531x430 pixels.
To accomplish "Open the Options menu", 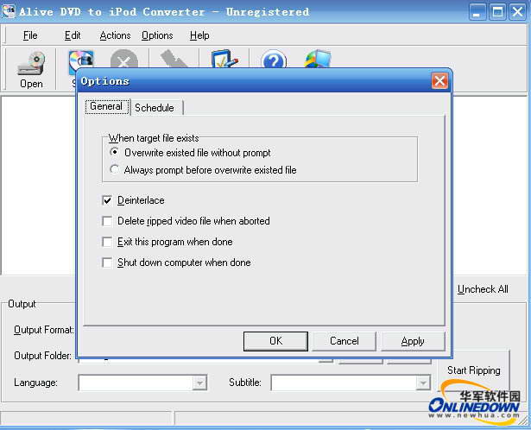I will point(157,35).
